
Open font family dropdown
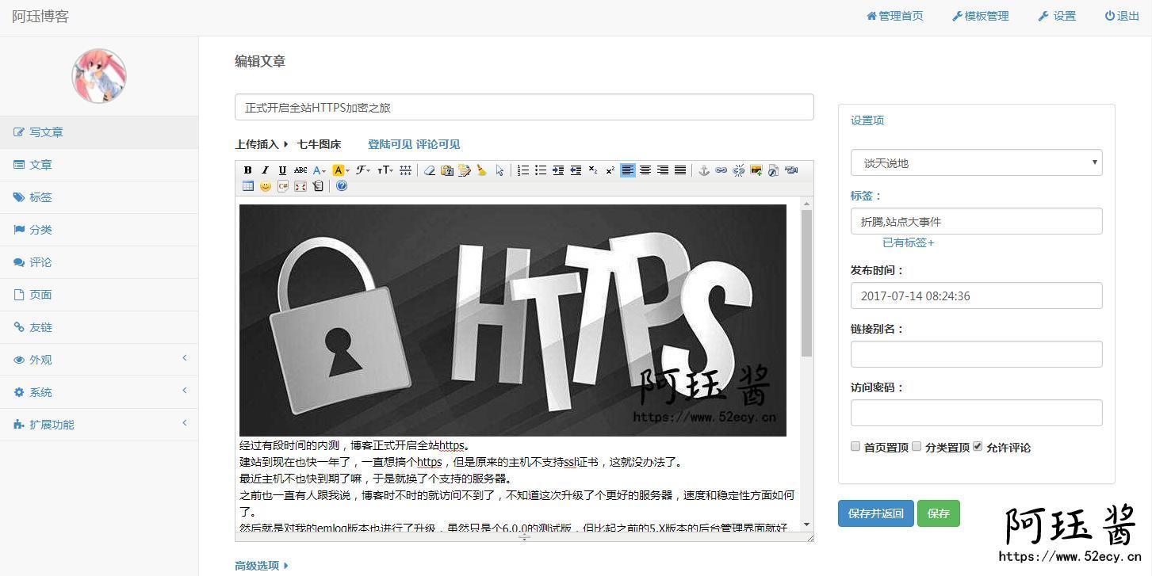coord(363,170)
